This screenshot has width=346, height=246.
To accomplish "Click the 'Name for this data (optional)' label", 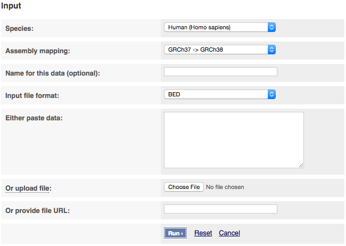I will 52,73.
